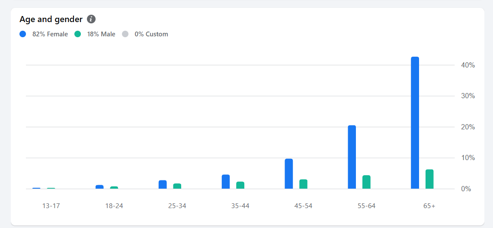The image size is (493, 228).
Task: Click the blue Female bar for 18-24
Action: [x=99, y=187]
